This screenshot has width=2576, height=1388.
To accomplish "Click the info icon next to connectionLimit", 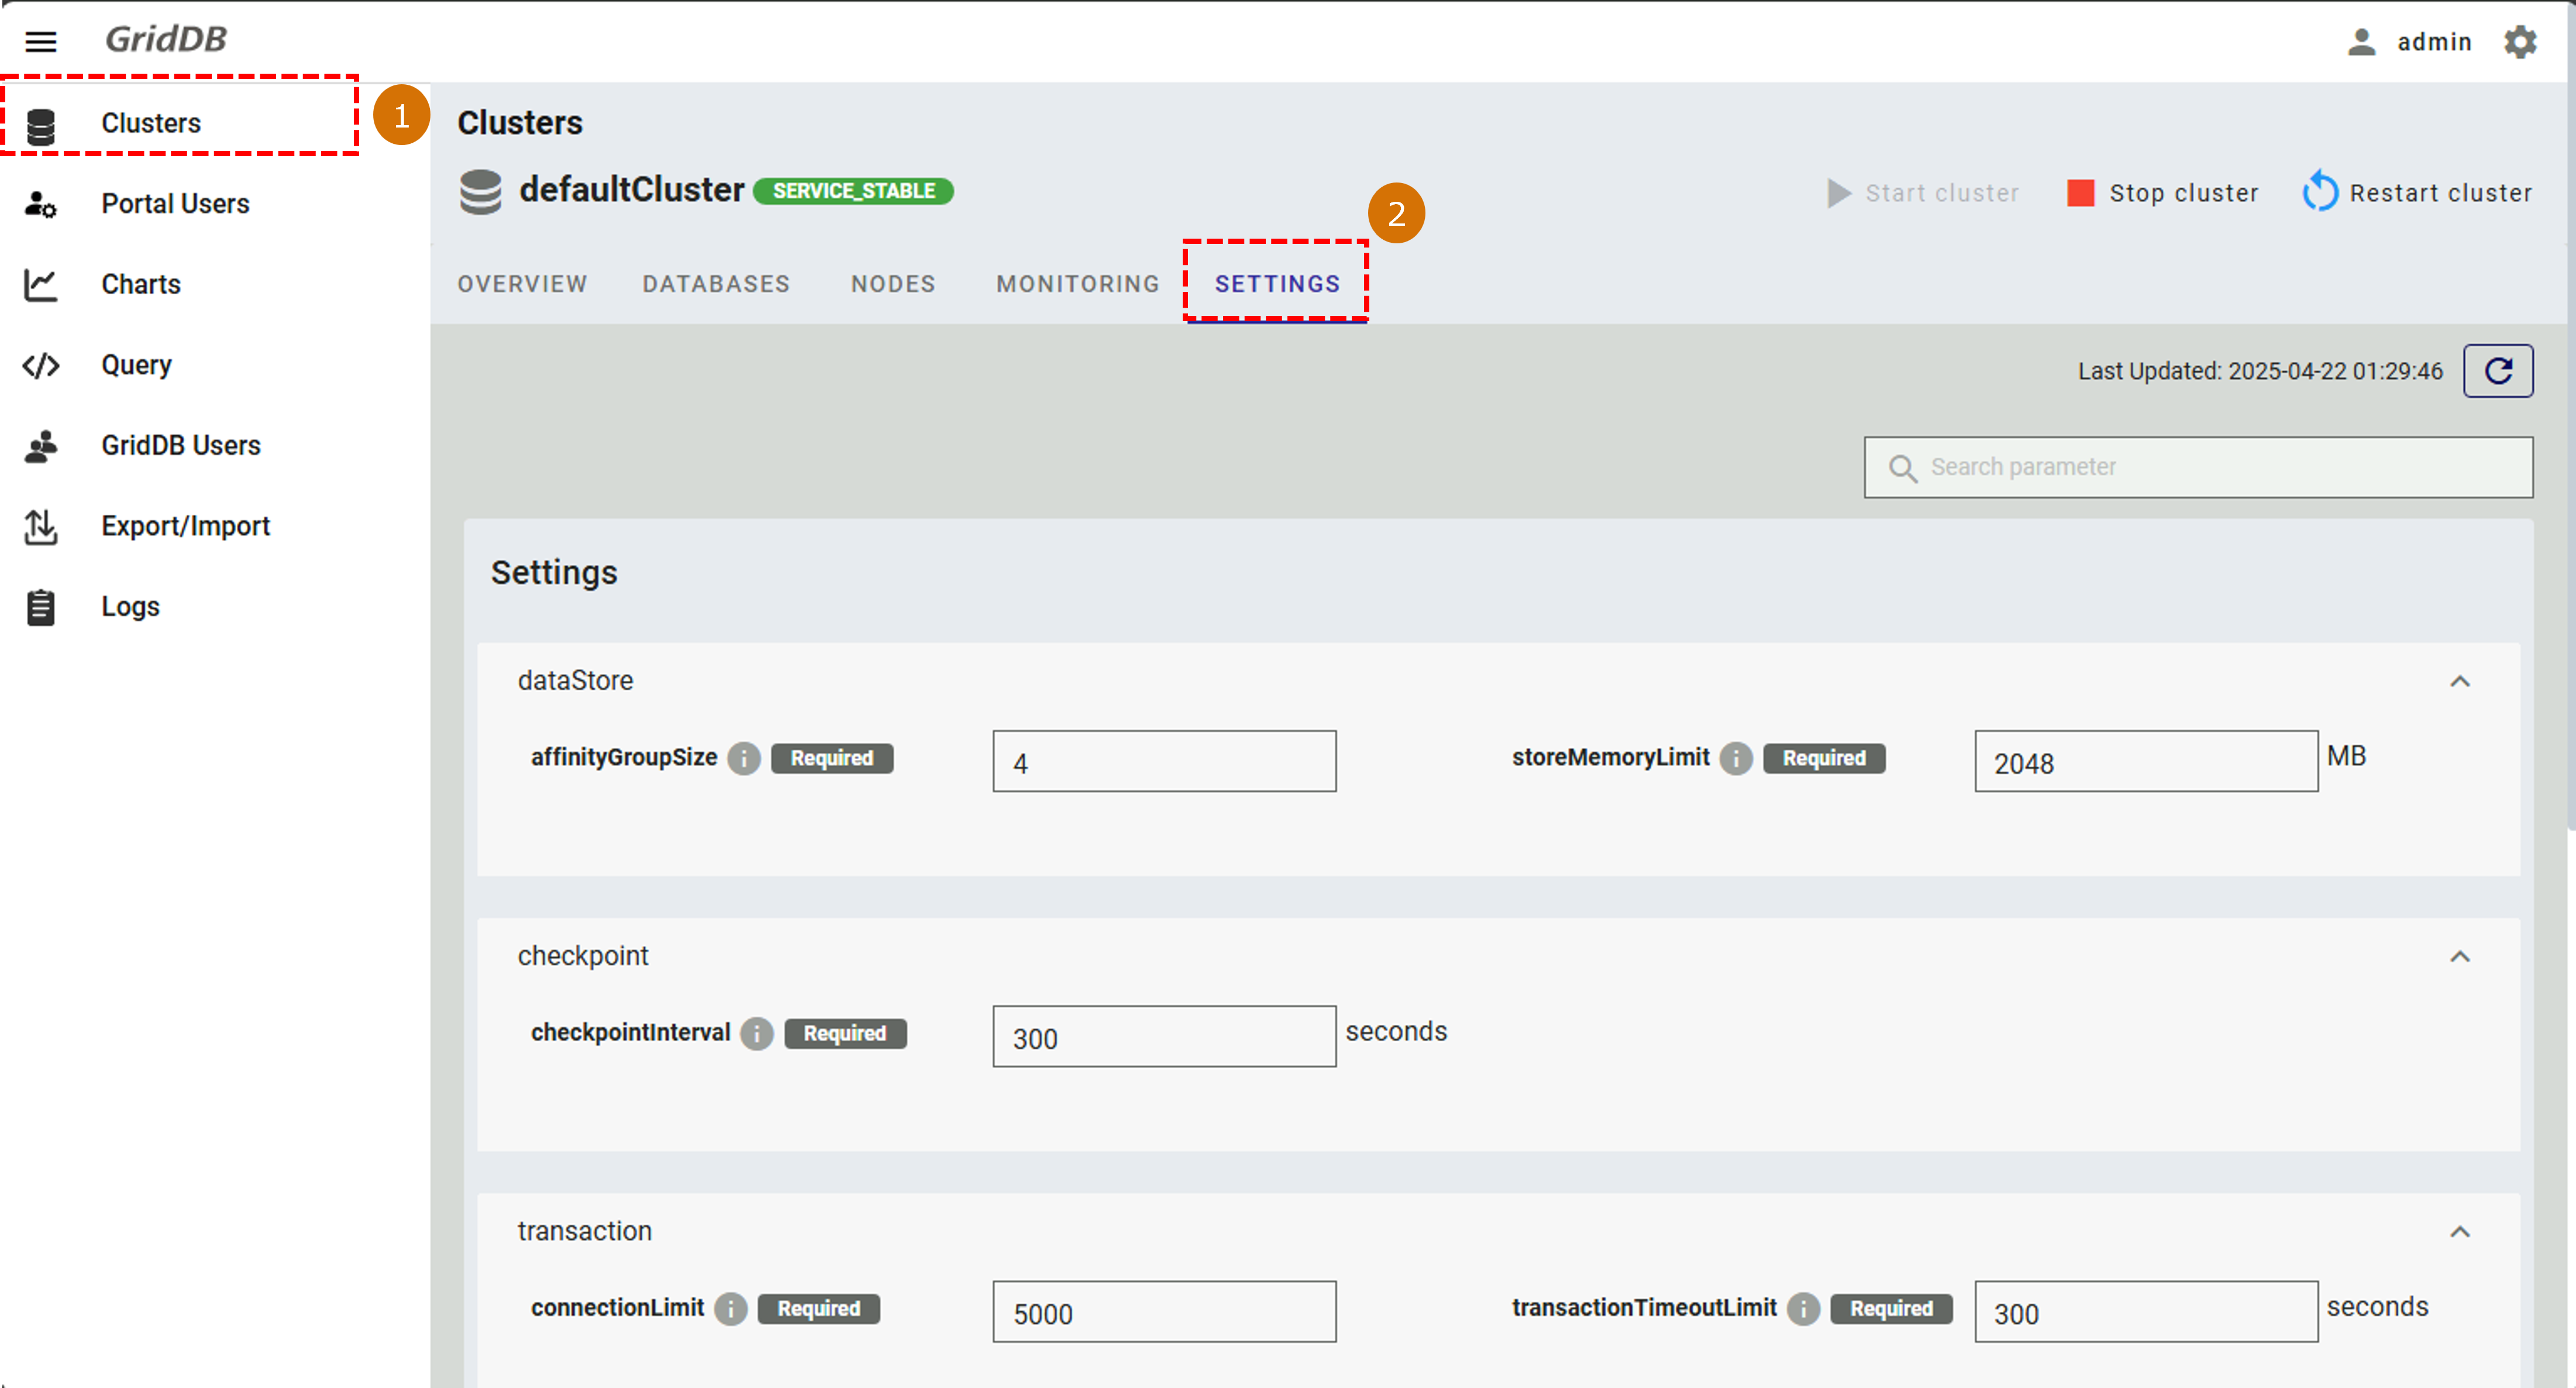I will coord(730,1308).
